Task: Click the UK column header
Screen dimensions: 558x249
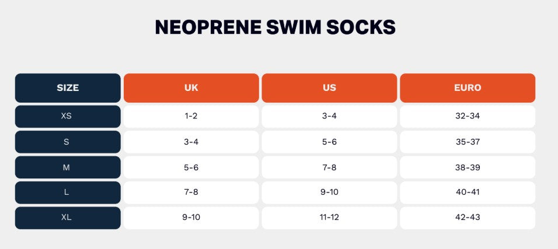Action: [191, 88]
